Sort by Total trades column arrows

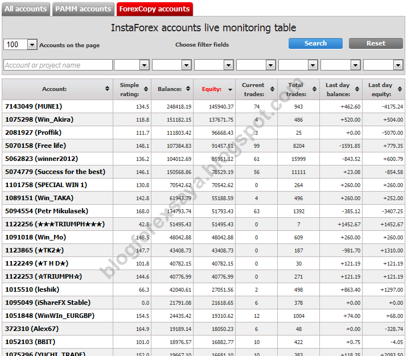(x=314, y=89)
